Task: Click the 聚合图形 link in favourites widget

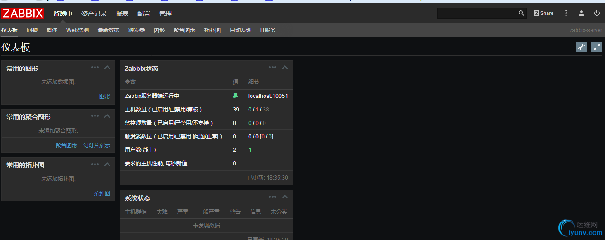Action: pos(66,145)
